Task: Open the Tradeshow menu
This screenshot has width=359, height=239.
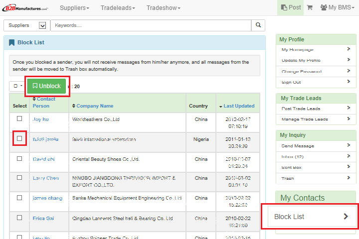Action: tap(164, 8)
